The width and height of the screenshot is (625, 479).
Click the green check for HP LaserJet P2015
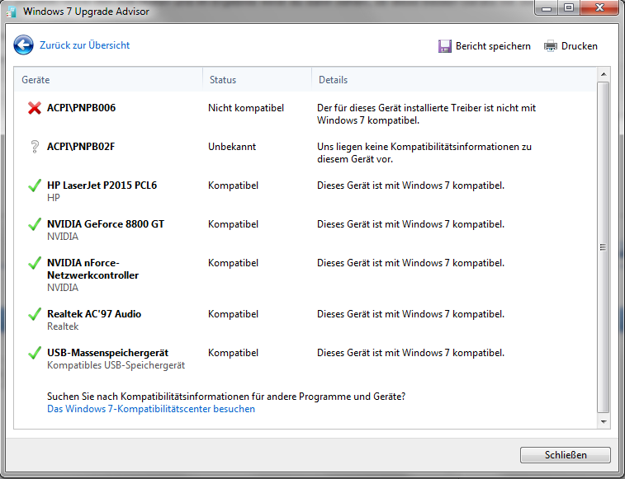(x=35, y=185)
